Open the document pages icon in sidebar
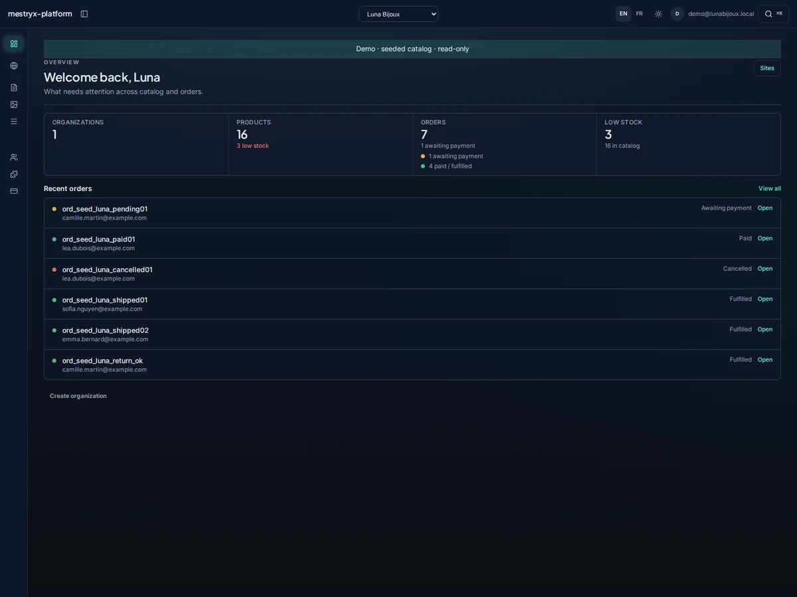This screenshot has width=797, height=597. [x=14, y=88]
